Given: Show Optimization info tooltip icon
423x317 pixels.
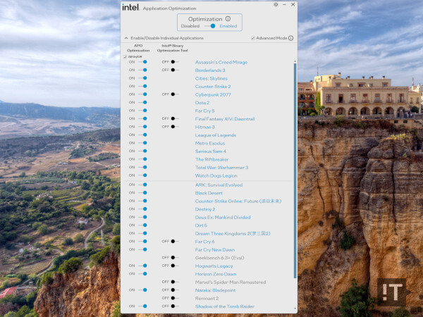Looking at the screenshot, I should (228, 18).
